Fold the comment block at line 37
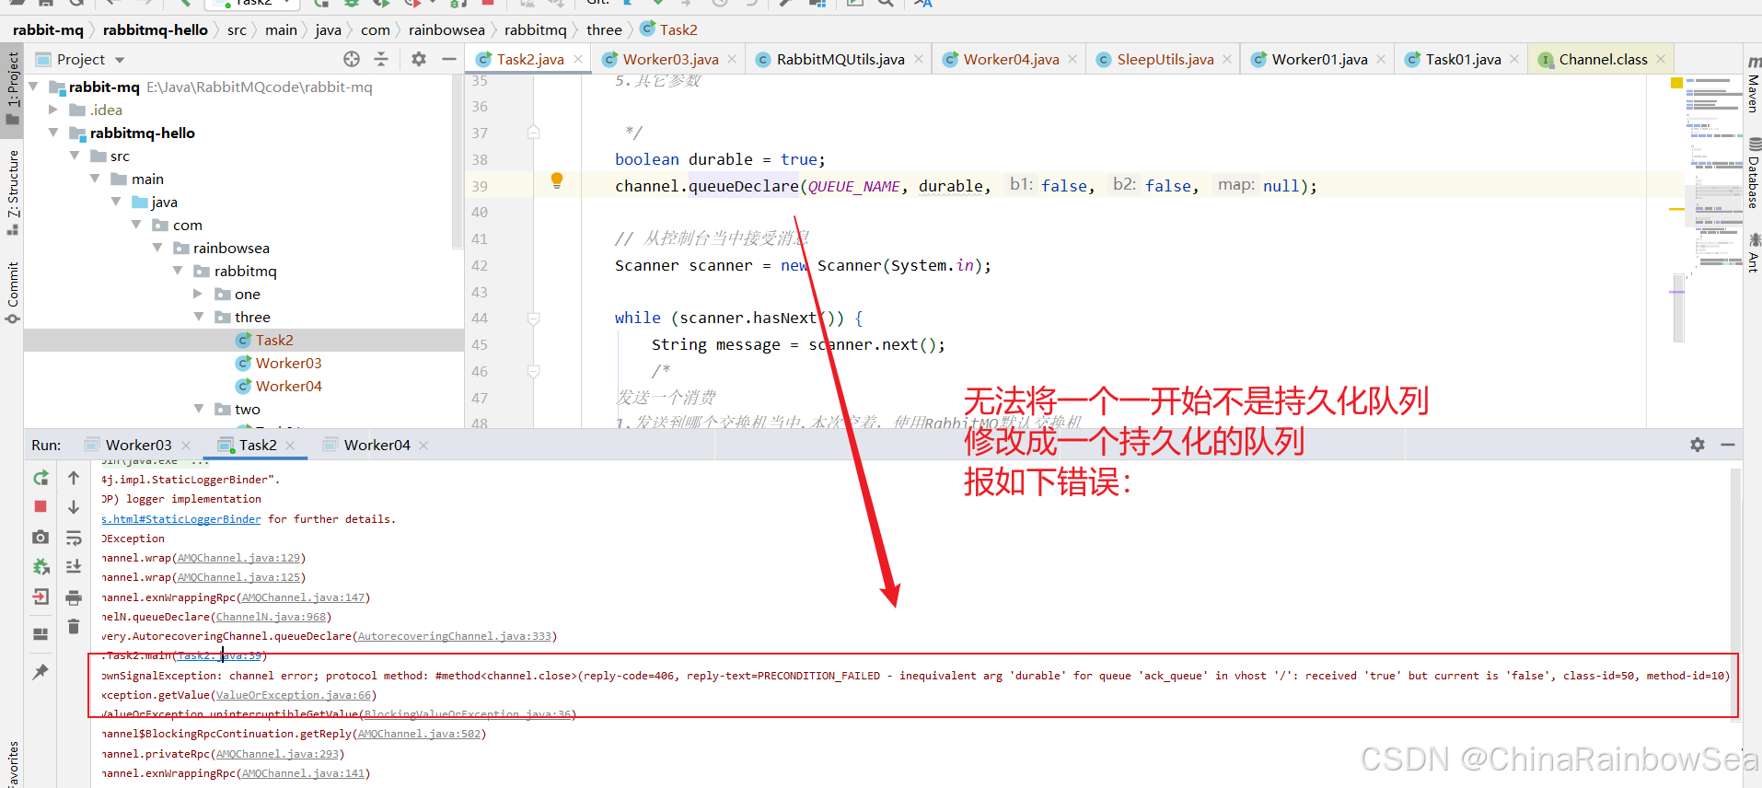The image size is (1762, 788). coord(534,133)
